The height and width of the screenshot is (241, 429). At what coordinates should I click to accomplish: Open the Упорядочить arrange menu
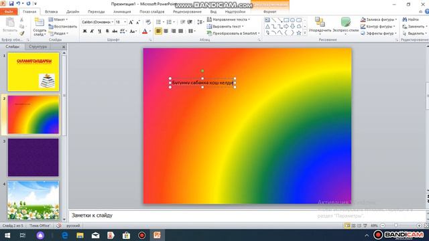pos(320,25)
